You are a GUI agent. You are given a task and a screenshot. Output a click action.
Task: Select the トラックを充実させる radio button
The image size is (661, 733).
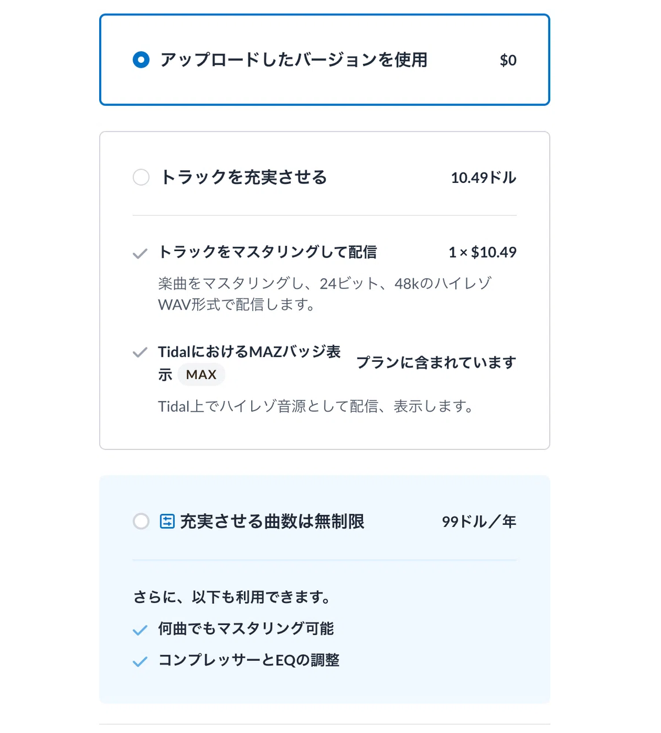(x=141, y=177)
